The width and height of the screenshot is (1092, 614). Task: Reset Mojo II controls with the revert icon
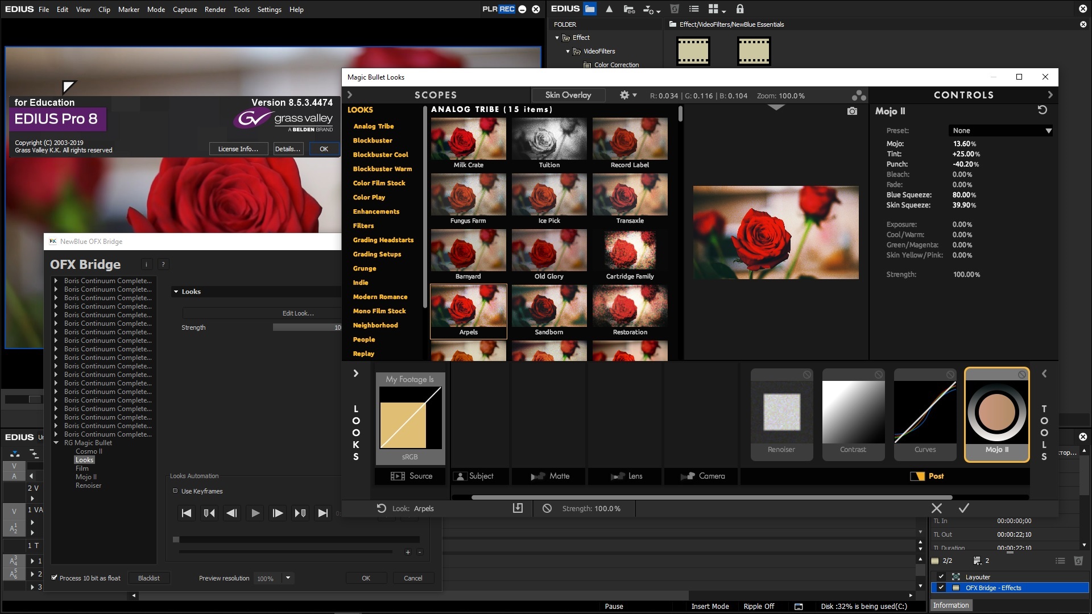tap(1042, 110)
